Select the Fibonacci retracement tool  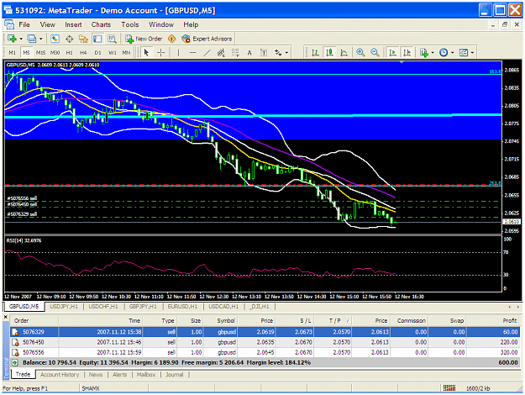coord(235,53)
